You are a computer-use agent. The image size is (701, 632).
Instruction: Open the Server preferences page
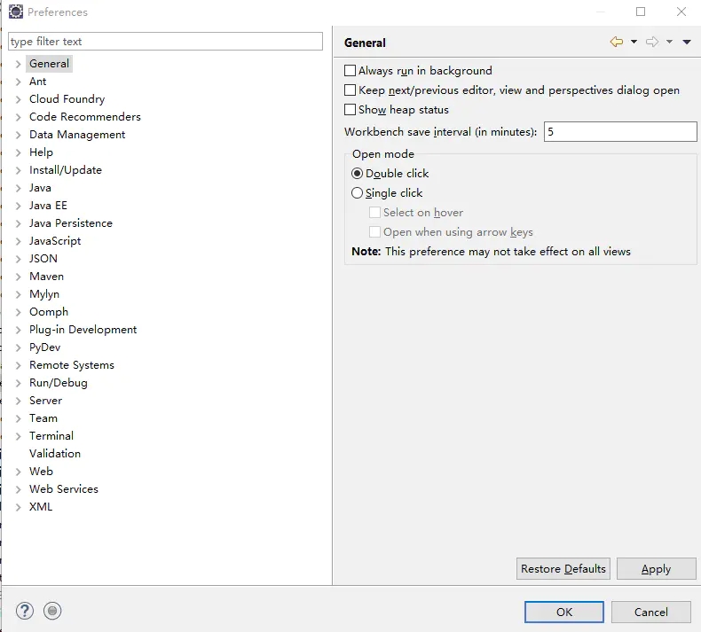point(45,401)
